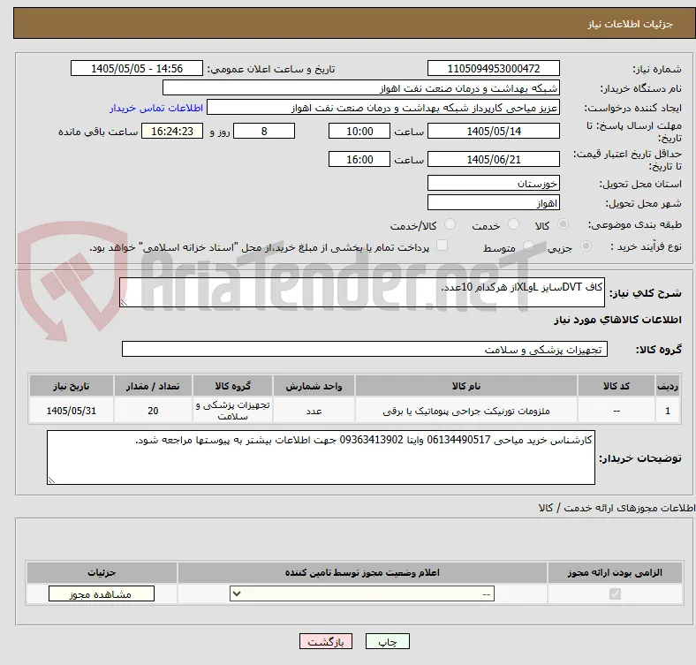Click the goods group field تجهیزات پزشکی و سلامت
This screenshot has width=696, height=665.
click(365, 349)
